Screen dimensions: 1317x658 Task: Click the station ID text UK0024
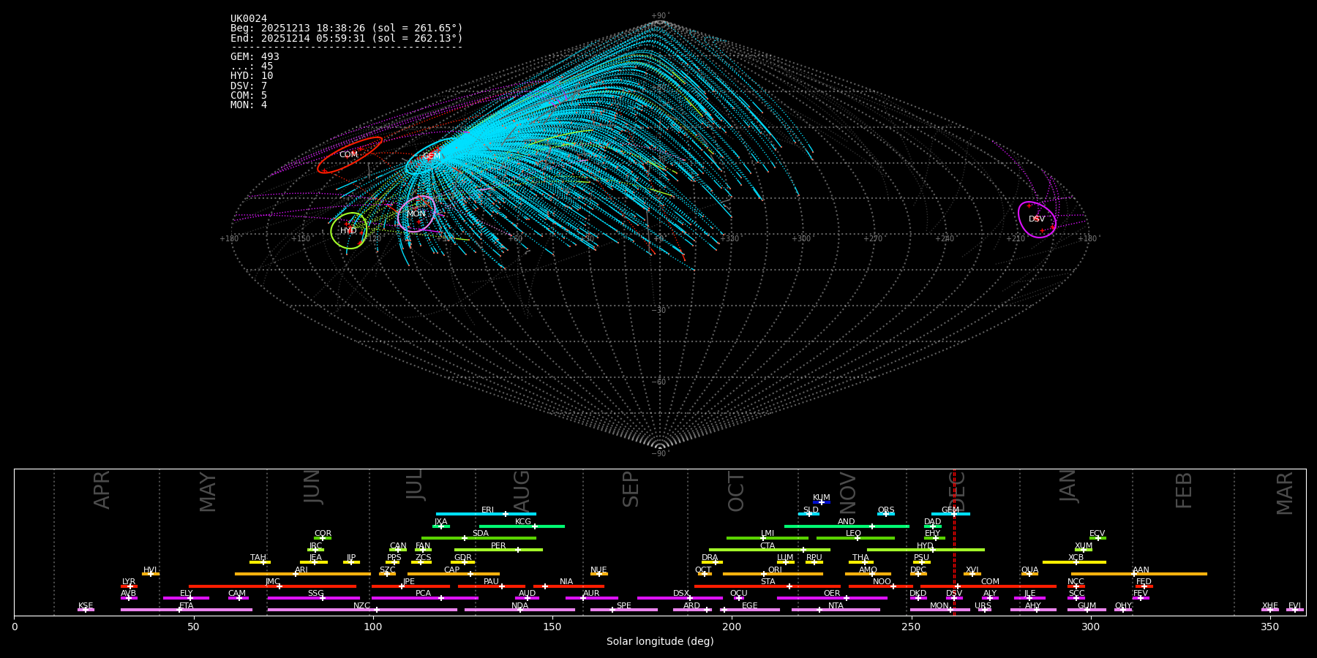coord(249,19)
